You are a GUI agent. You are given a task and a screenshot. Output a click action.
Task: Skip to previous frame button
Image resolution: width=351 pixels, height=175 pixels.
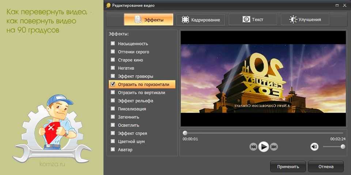(x=253, y=147)
